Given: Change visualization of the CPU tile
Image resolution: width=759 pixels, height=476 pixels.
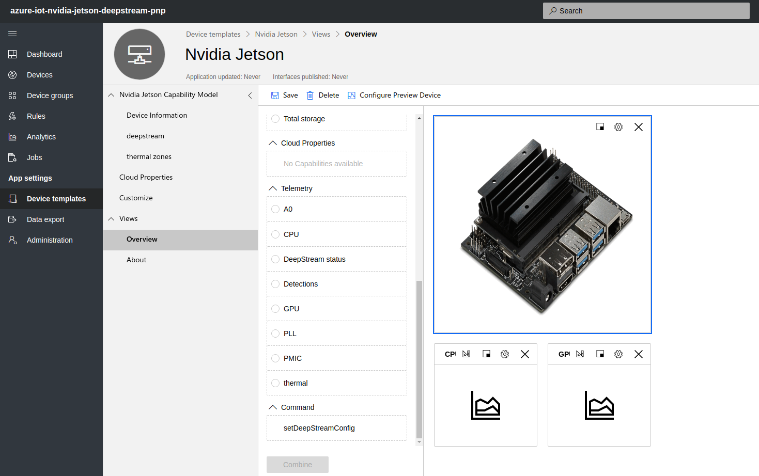Looking at the screenshot, I should click(467, 354).
